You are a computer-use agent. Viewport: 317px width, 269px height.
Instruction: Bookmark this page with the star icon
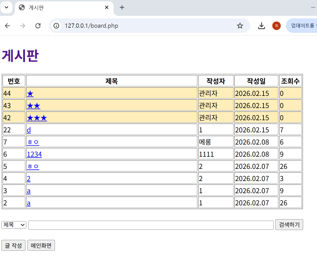tap(240, 26)
